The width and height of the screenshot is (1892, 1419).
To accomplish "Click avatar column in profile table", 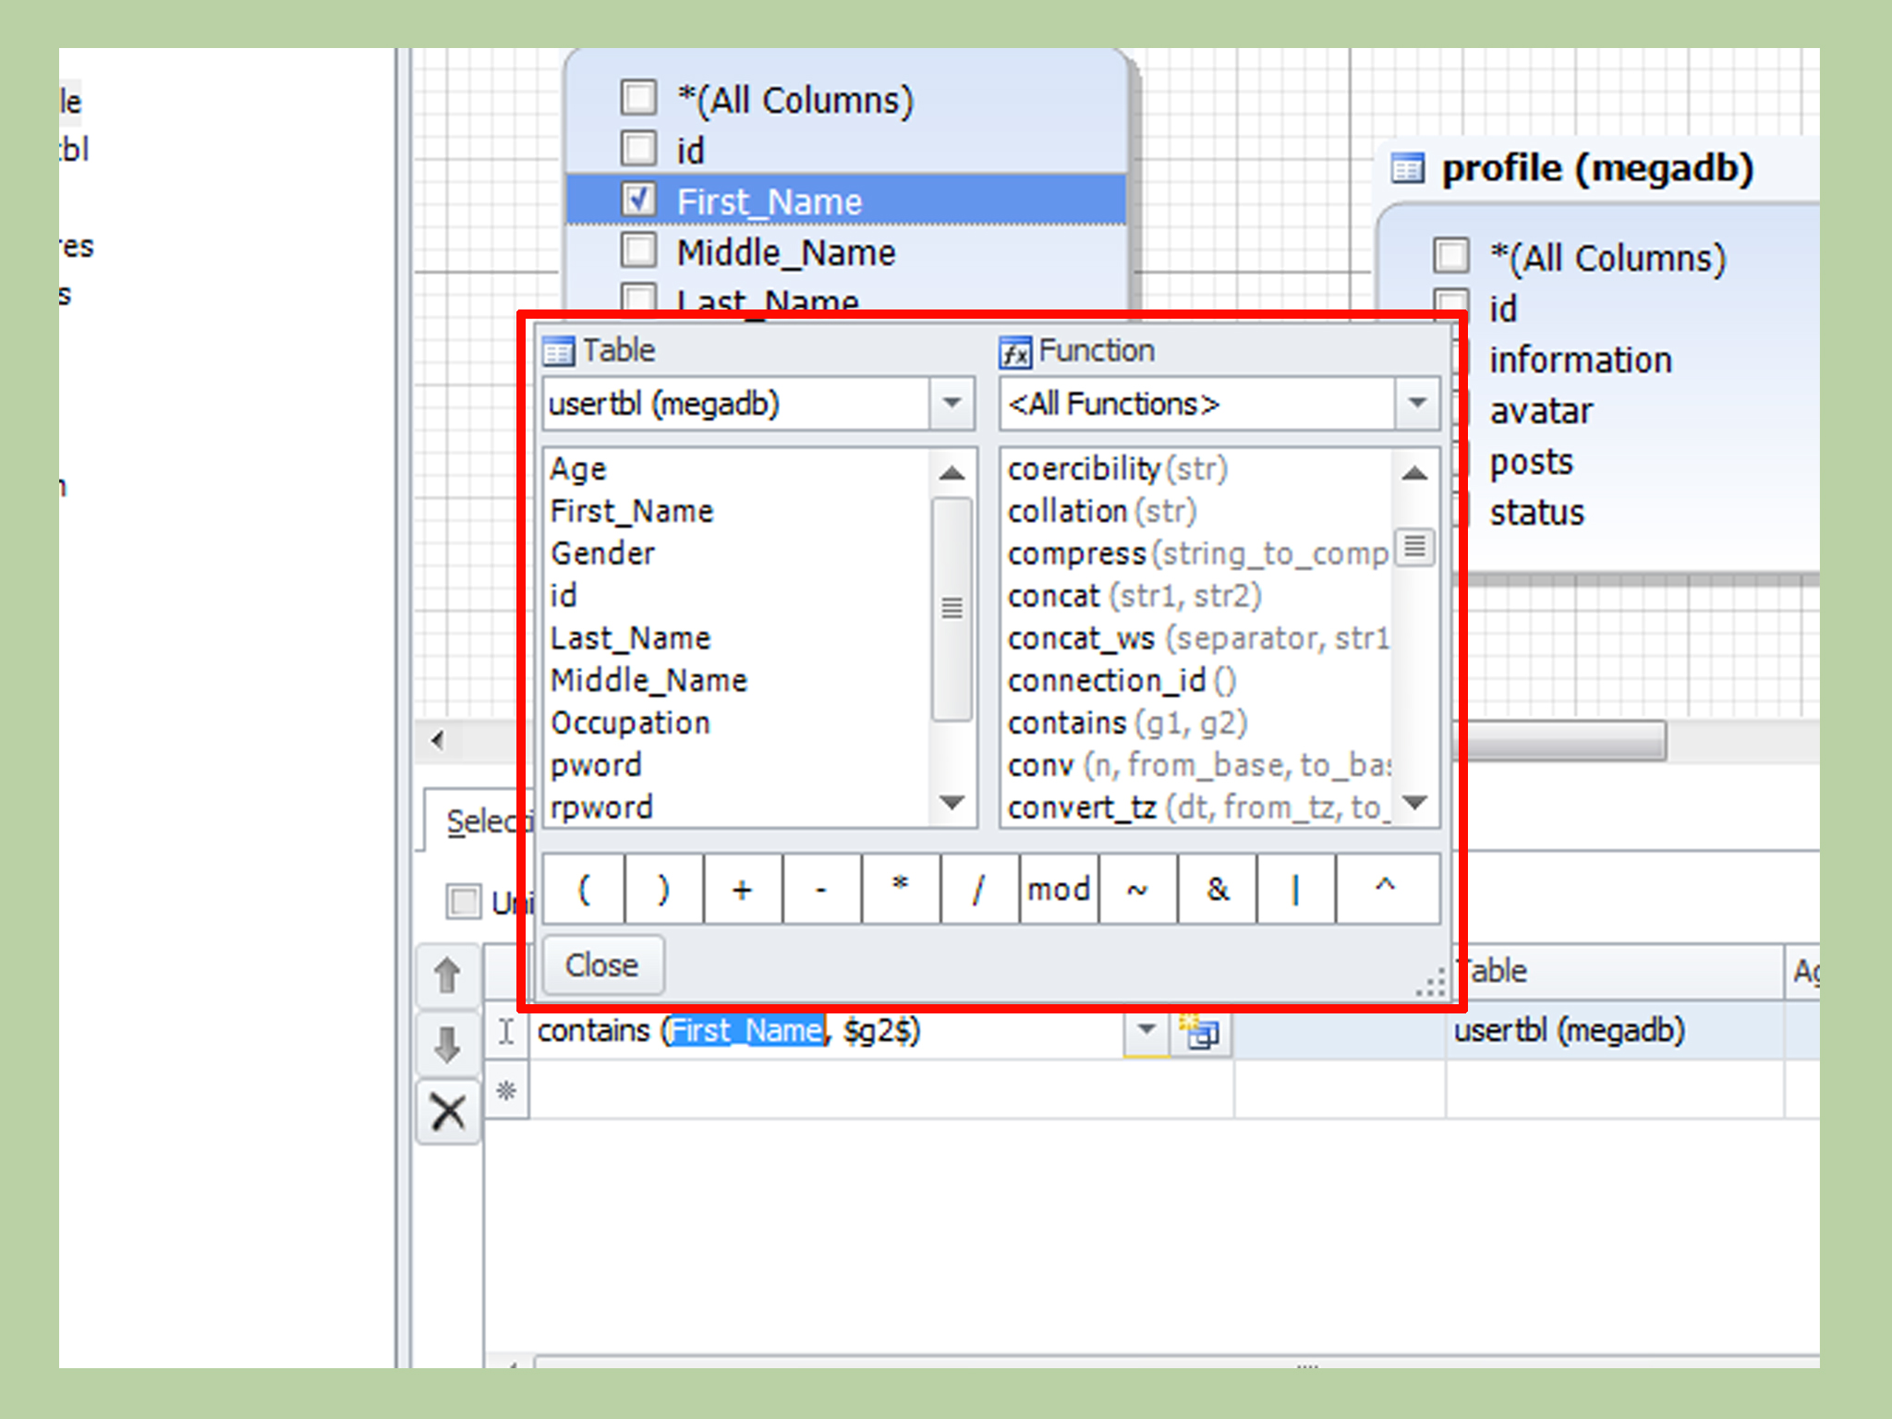I will click(1541, 411).
